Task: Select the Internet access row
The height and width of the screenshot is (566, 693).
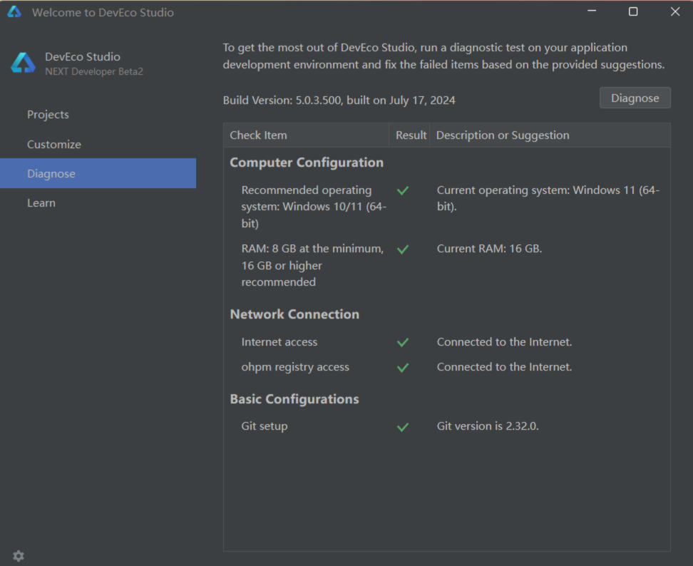Action: 447,342
